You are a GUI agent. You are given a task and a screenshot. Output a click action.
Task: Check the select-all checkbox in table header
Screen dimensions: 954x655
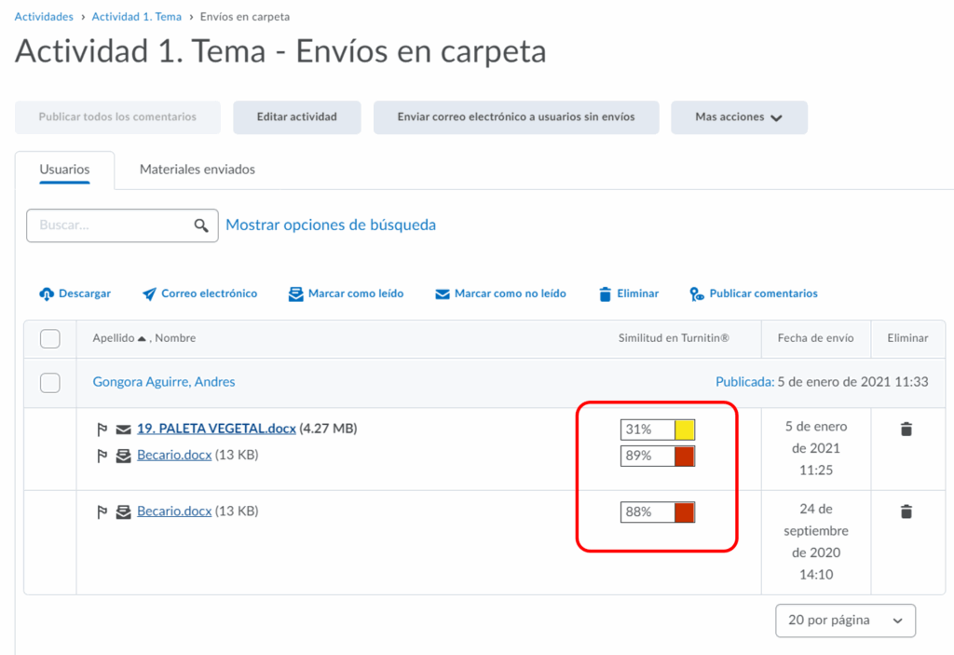50,338
